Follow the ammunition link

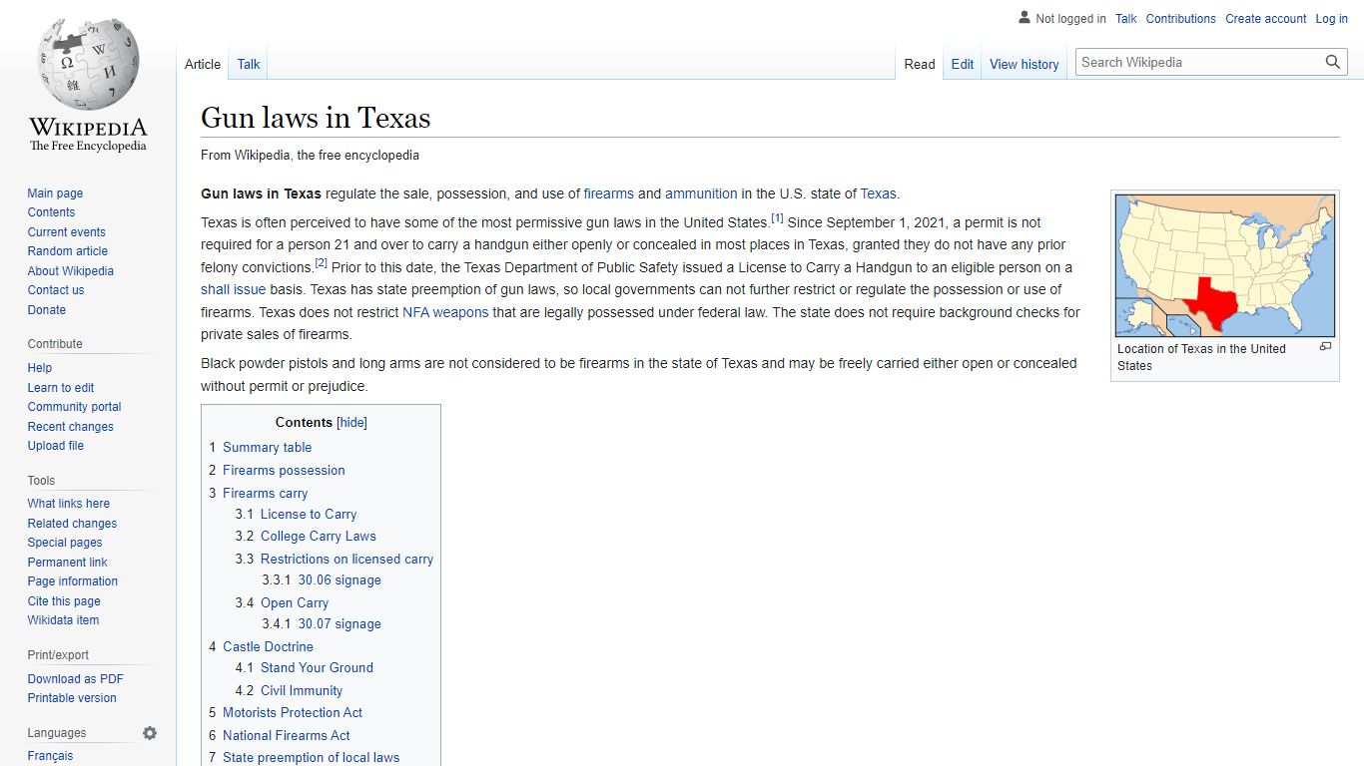click(701, 193)
